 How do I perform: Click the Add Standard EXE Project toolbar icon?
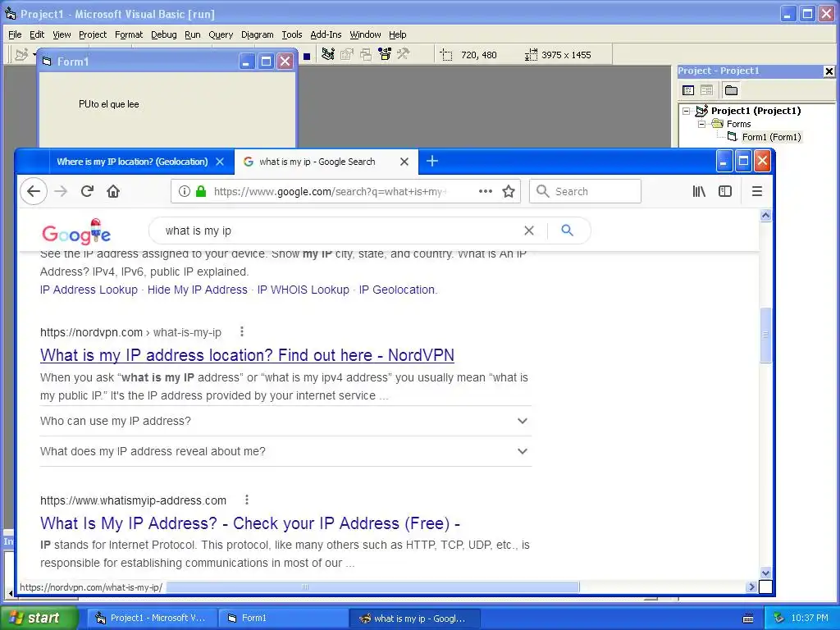[x=21, y=55]
